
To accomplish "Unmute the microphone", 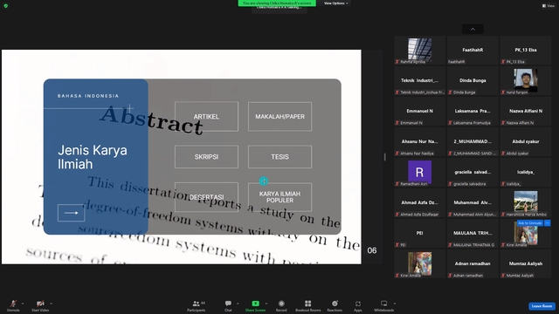I will (x=13, y=305).
